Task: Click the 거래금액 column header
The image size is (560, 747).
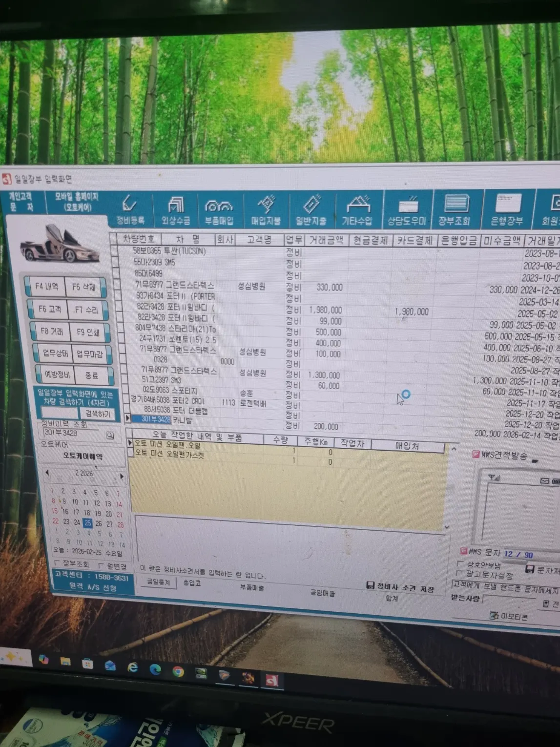Action: tap(326, 240)
